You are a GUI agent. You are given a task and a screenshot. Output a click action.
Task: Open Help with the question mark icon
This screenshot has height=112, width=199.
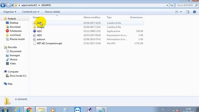point(194,12)
